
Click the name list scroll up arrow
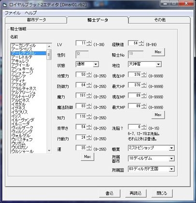point(49,46)
